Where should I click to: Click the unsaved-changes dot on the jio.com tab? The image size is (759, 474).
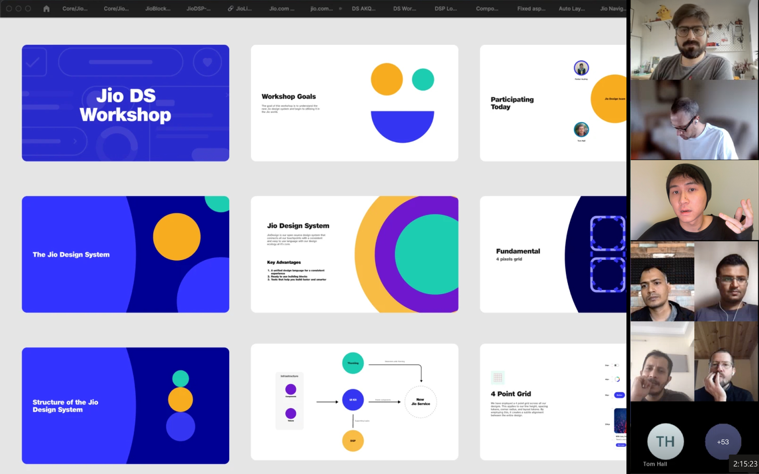tap(340, 9)
